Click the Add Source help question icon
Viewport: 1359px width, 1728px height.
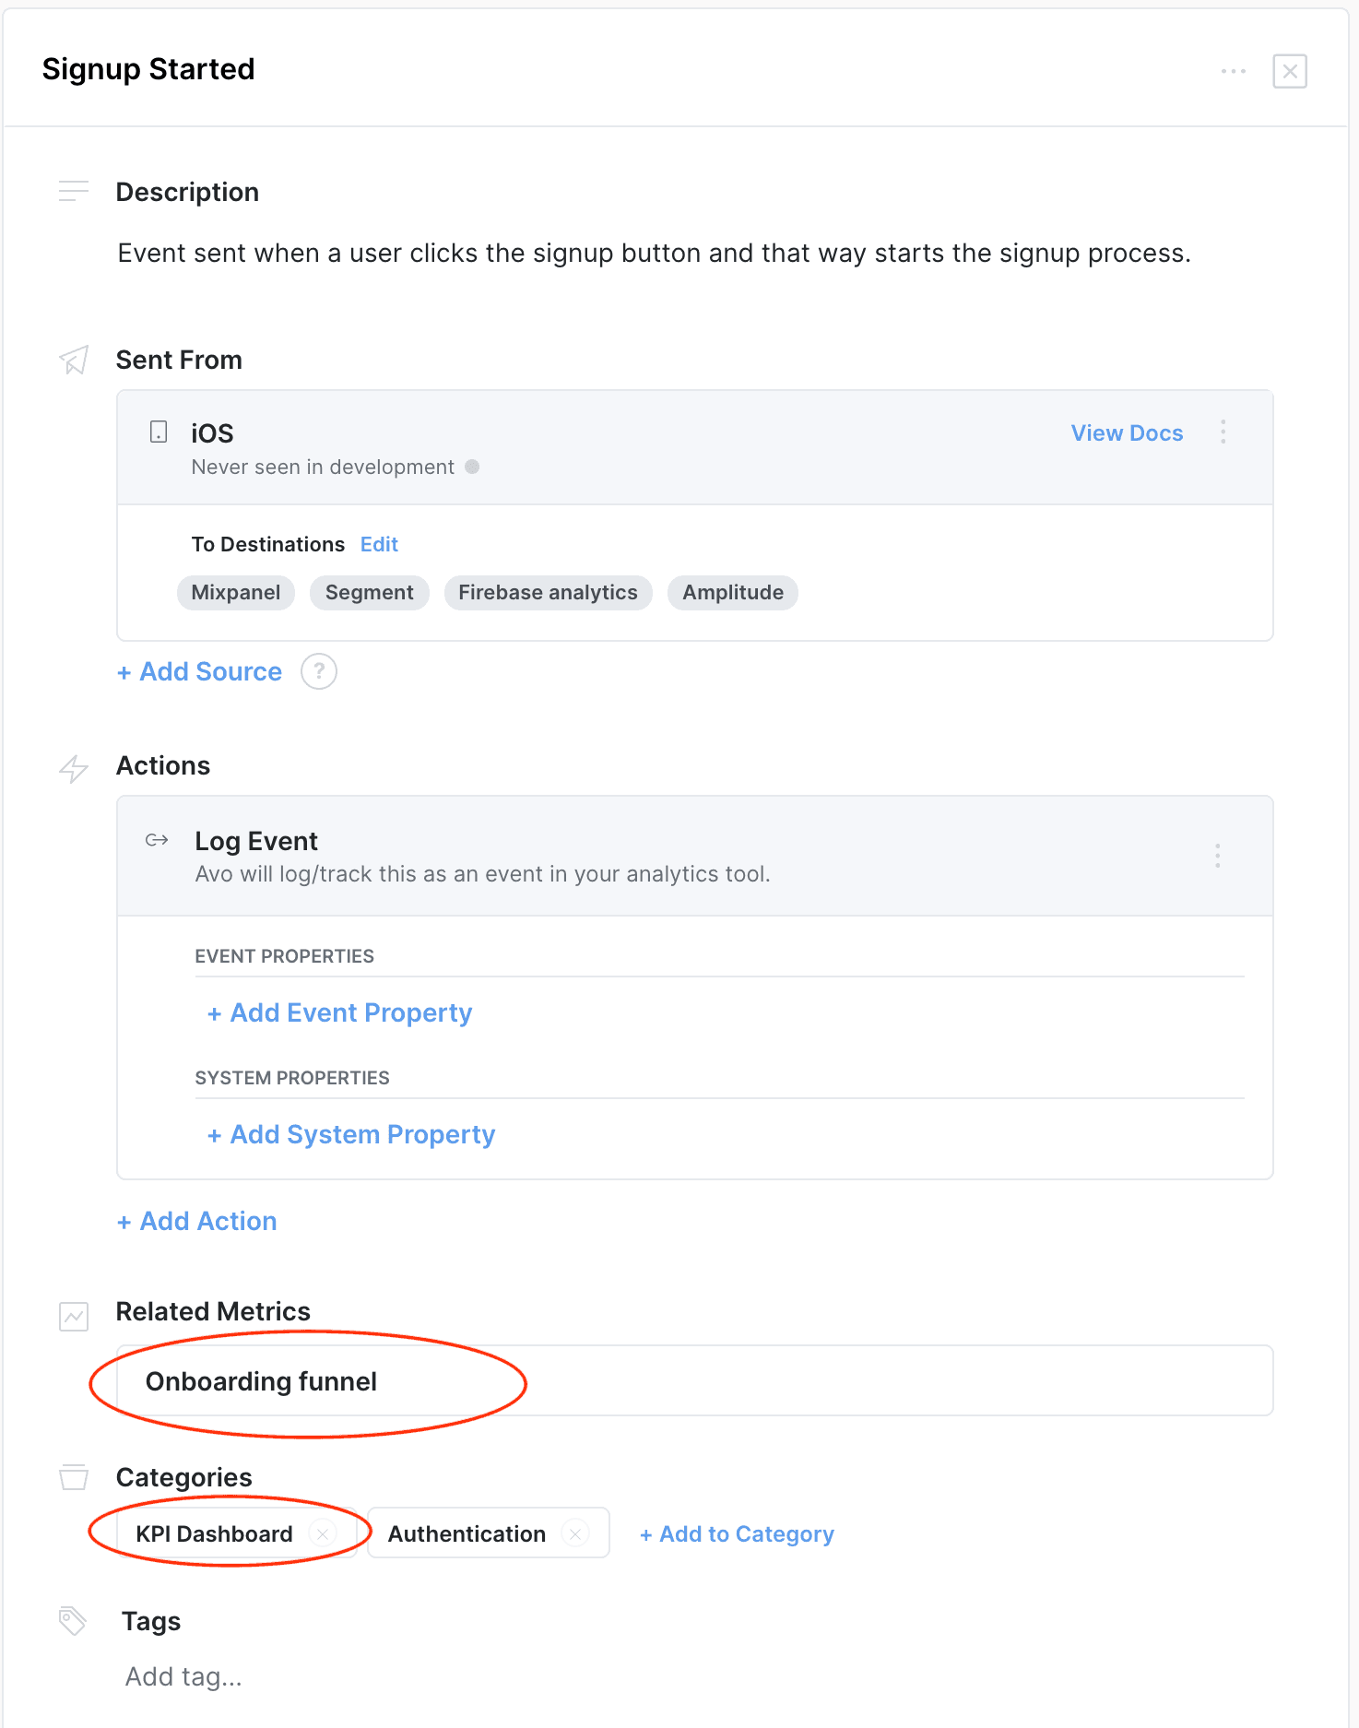[318, 671]
